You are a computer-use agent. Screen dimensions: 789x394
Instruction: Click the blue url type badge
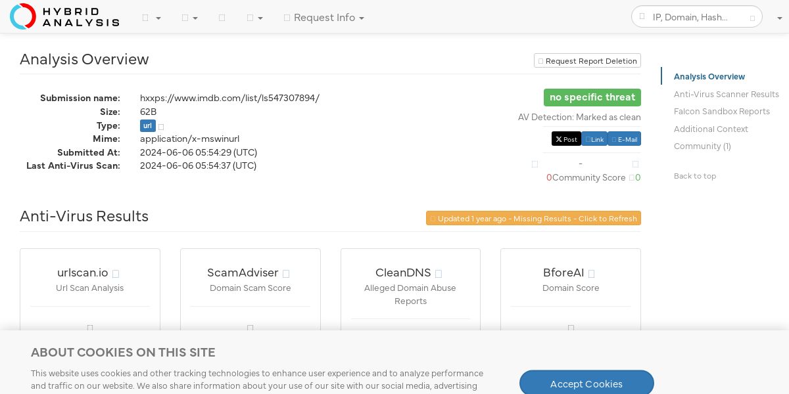pyautogui.click(x=148, y=125)
